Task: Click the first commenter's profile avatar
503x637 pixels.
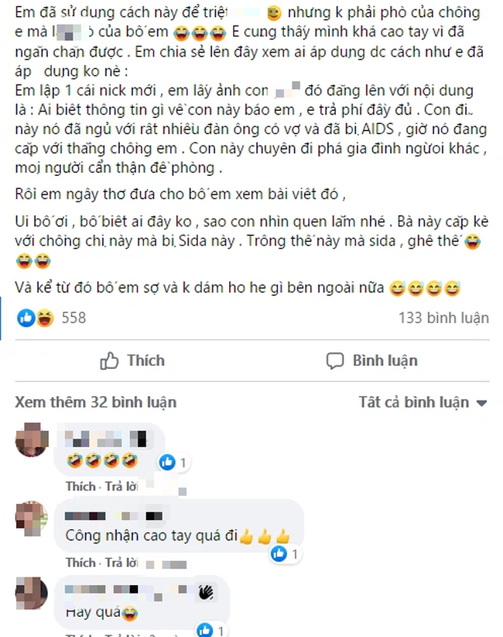Action: (31, 442)
